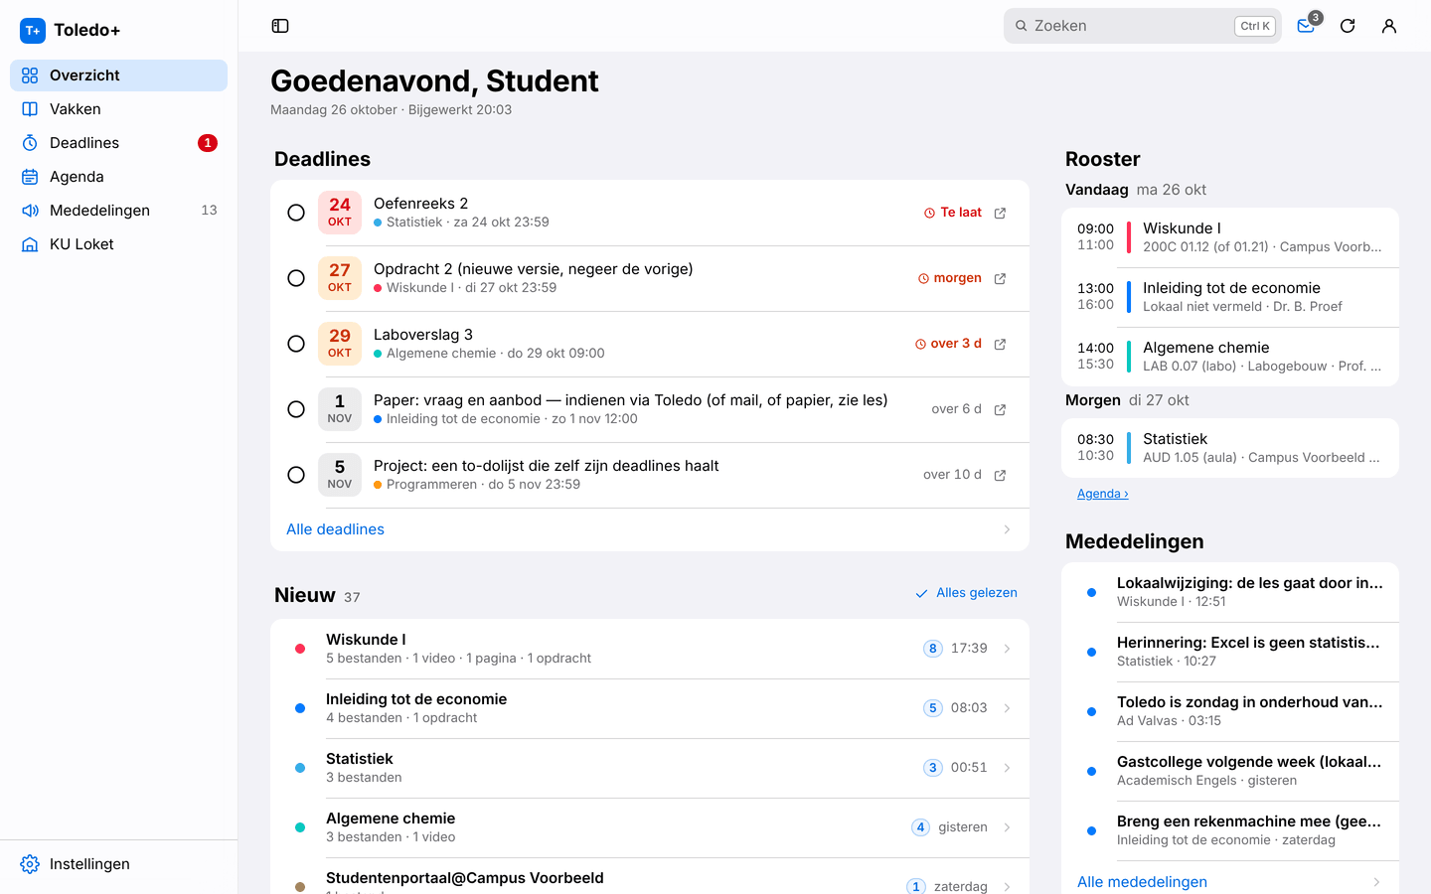
Task: Open external link for Paper: vraag en aanbod
Action: (1001, 409)
